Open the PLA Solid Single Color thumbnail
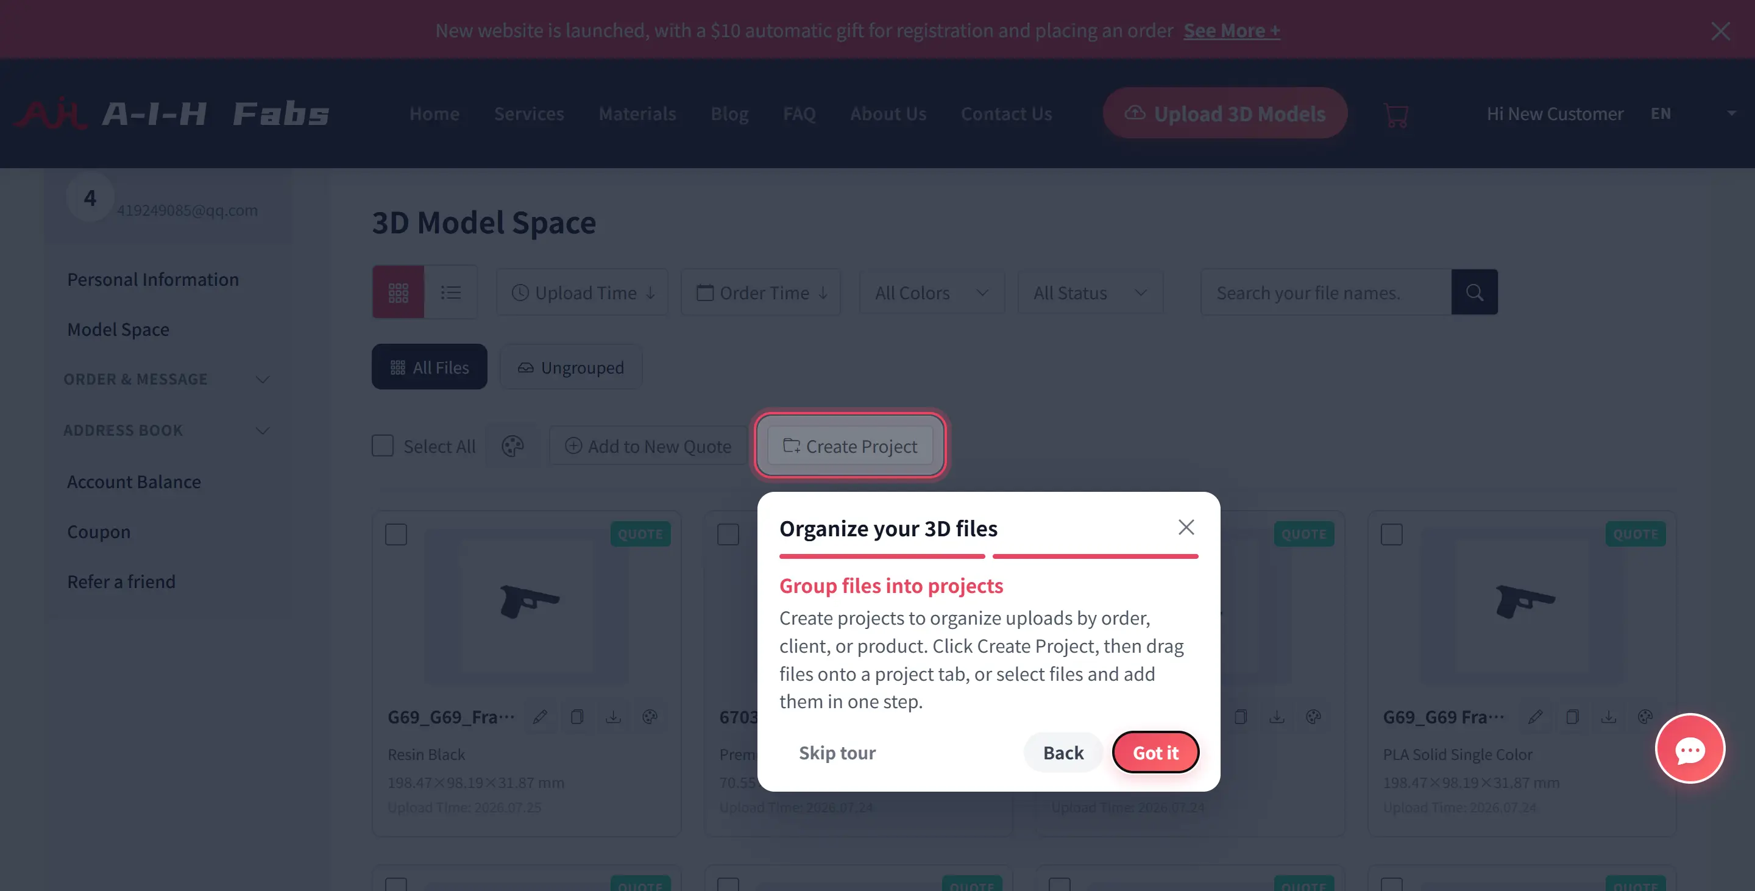The width and height of the screenshot is (1755, 891). pyautogui.click(x=1522, y=605)
